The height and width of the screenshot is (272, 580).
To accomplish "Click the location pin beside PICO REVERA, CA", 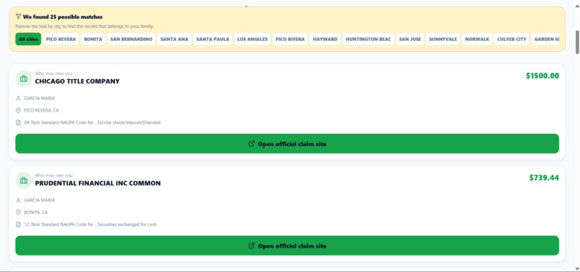I will point(18,110).
